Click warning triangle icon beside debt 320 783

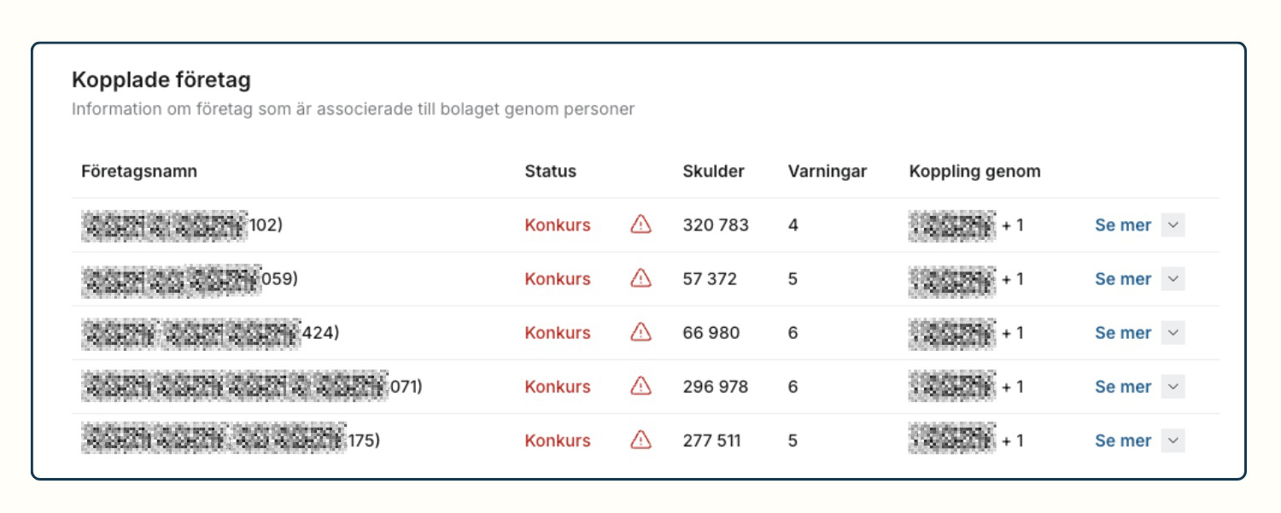click(640, 224)
